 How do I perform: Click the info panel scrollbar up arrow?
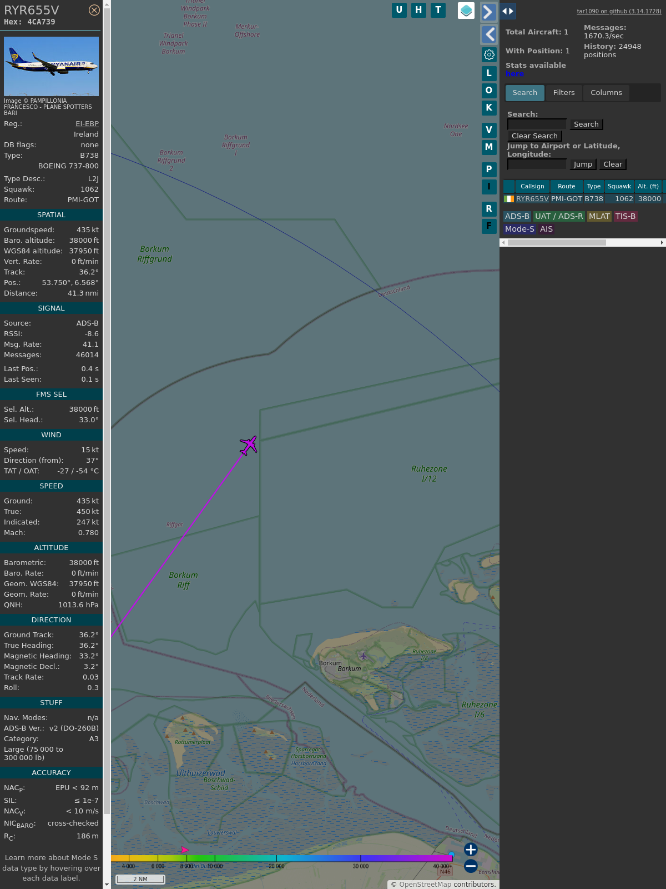click(107, 4)
